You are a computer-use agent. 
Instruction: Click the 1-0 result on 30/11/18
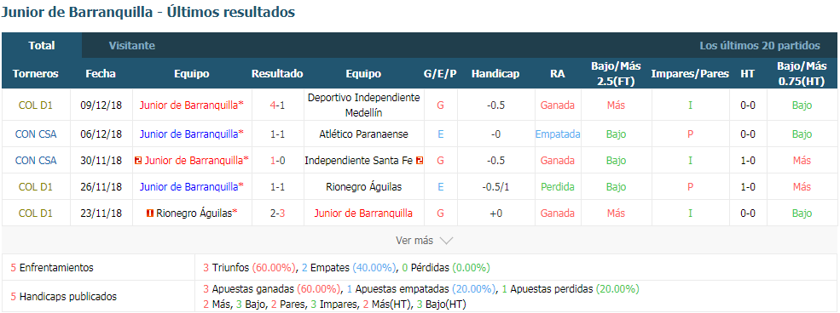click(277, 160)
